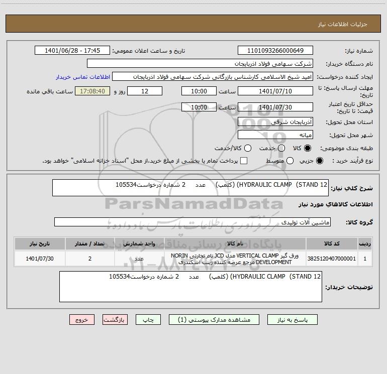Select جزیی purchase process type
Image resolution: width=387 pixels, height=374 pixels.
[319, 161]
